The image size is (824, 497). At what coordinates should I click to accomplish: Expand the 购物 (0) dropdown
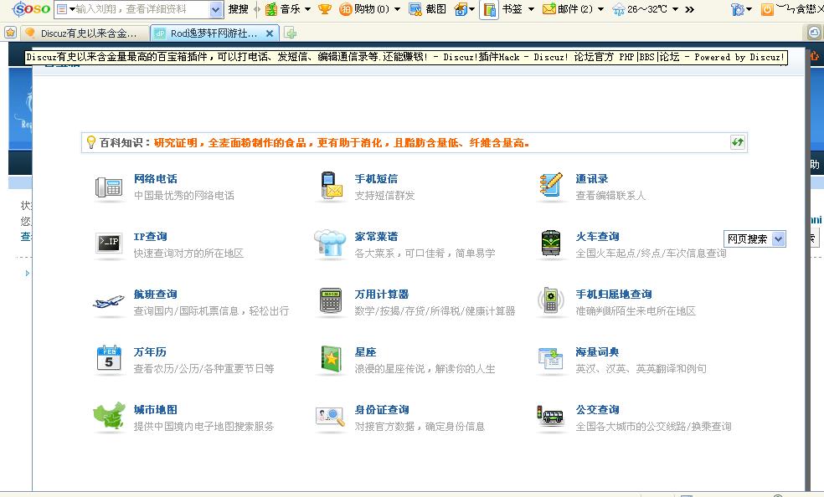397,9
